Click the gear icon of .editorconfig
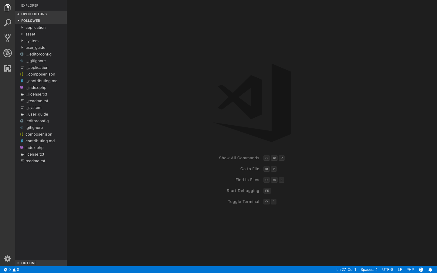The width and height of the screenshot is (437, 273). click(22, 121)
